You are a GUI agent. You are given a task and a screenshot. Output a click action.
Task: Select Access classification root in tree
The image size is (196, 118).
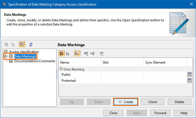tap(24, 52)
